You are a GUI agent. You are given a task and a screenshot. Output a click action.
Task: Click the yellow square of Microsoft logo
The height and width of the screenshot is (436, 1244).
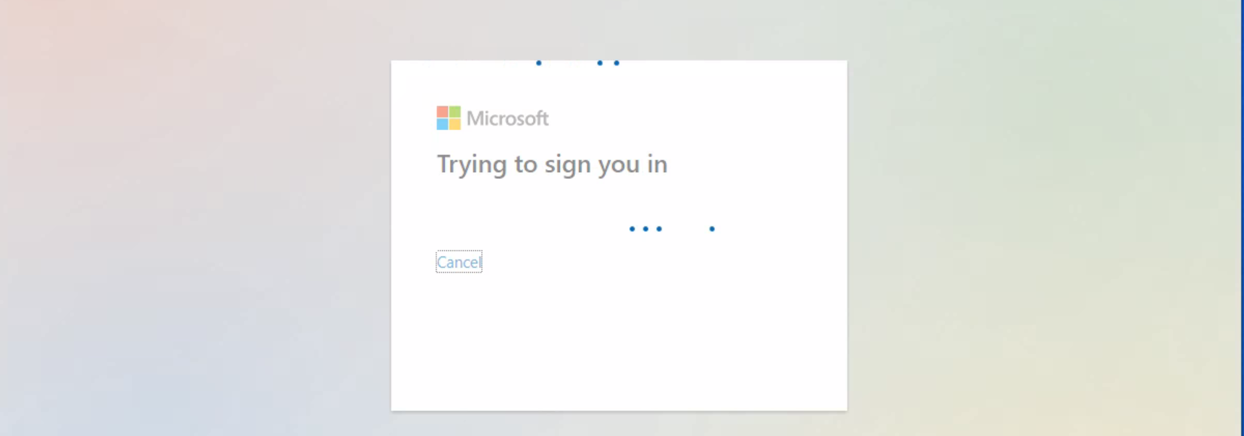(x=455, y=124)
